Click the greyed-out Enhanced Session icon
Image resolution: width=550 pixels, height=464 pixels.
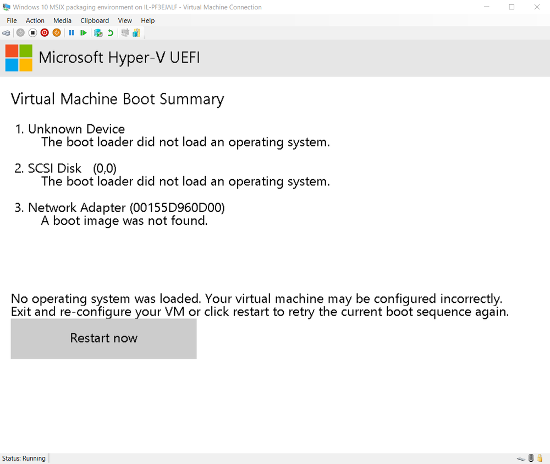125,32
